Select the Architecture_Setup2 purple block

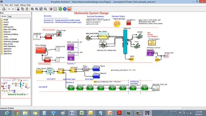(x=150, y=53)
